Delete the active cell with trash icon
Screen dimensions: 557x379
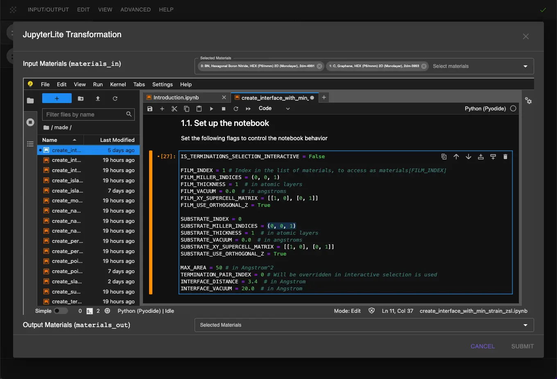click(x=505, y=157)
